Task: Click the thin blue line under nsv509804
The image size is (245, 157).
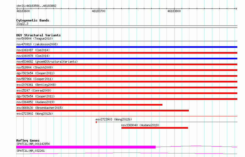Action: pos(127,41)
